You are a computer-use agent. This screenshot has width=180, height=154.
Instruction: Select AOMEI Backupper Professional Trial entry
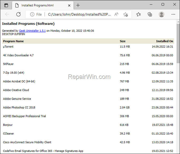click(x=24, y=116)
